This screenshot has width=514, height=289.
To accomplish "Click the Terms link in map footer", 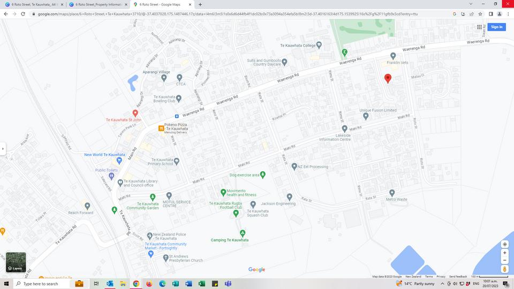I will pyautogui.click(x=429, y=277).
